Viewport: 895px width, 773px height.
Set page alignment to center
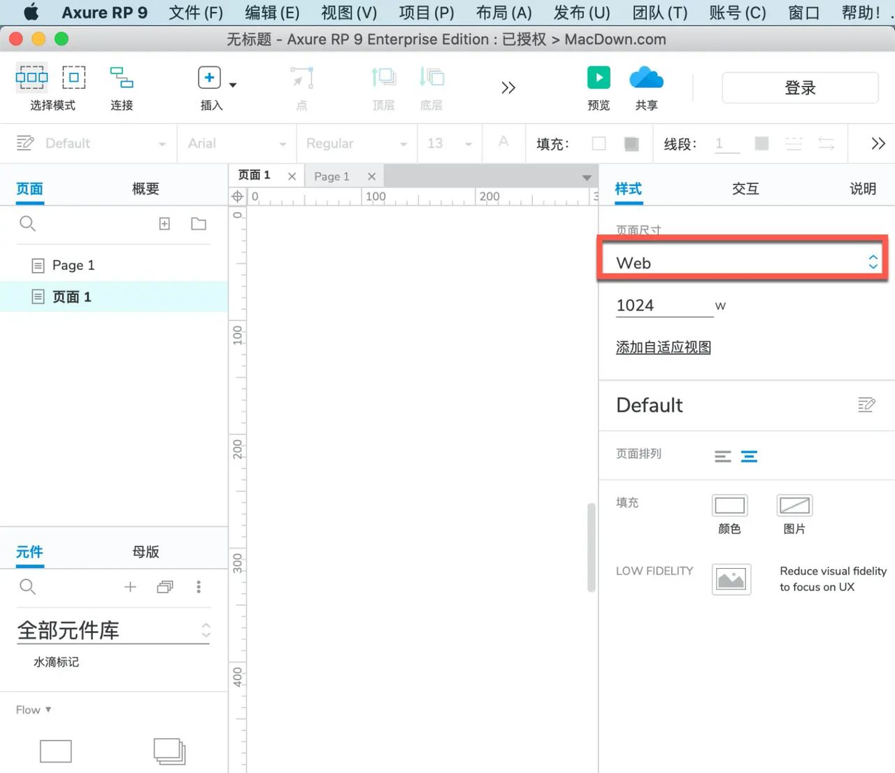pos(750,457)
